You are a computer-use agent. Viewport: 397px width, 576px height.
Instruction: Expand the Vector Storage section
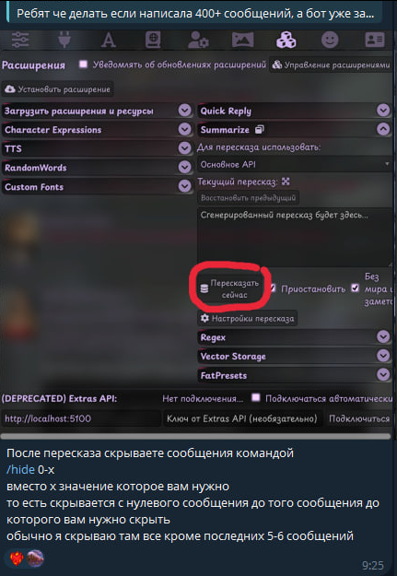[x=294, y=356]
